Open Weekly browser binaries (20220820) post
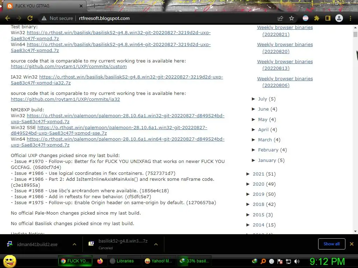This screenshot has width=358, height=268. pyautogui.click(x=285, y=48)
